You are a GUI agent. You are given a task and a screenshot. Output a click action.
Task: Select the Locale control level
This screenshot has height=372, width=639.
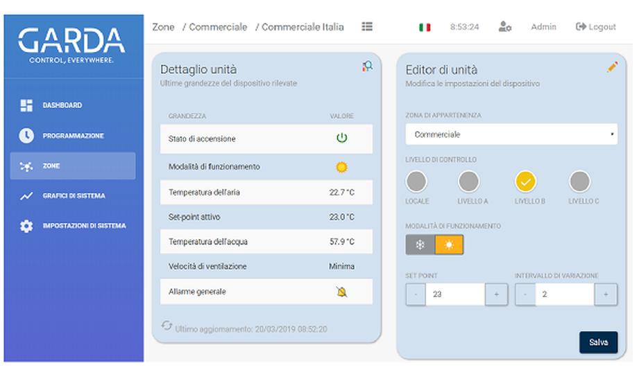tap(416, 182)
